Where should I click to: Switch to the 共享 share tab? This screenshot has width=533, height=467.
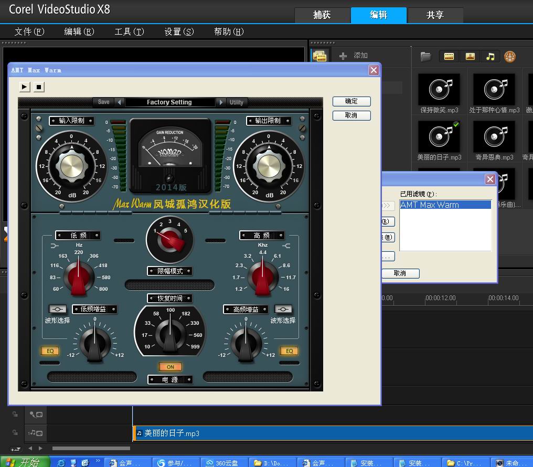(x=435, y=15)
